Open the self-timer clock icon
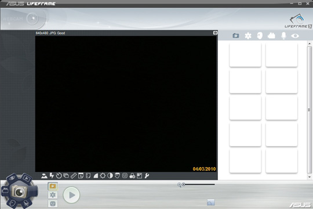Image resolution: width=313 pixels, height=209 pixels. [59, 175]
